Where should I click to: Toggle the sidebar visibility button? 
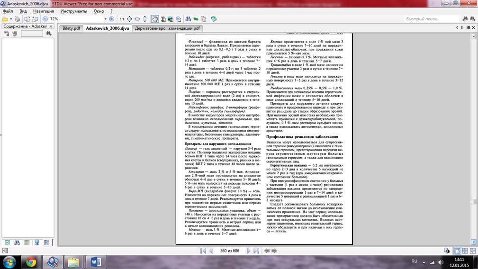click(5, 251)
